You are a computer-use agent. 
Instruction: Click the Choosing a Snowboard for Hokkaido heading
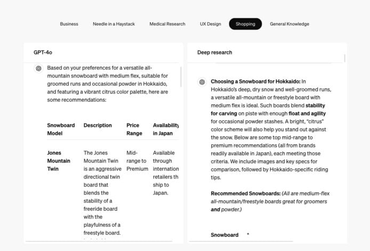point(255,81)
